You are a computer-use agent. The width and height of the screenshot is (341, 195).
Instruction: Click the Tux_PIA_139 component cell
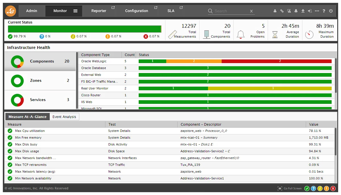(x=190, y=165)
